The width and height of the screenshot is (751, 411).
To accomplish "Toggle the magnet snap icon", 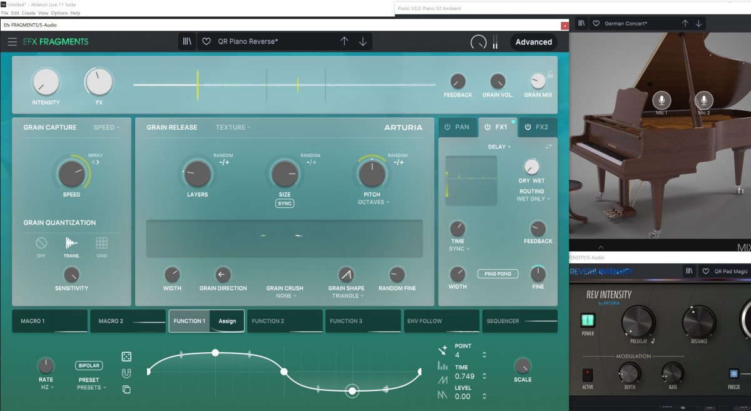I will coord(126,373).
